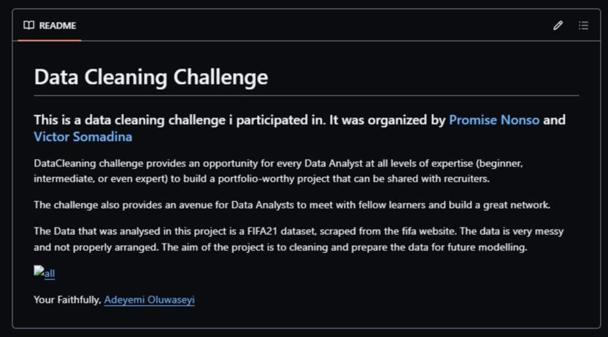This screenshot has width=608, height=337.
Task: Click the paragraph starting 'The challenge also provides'
Action: (x=292, y=205)
